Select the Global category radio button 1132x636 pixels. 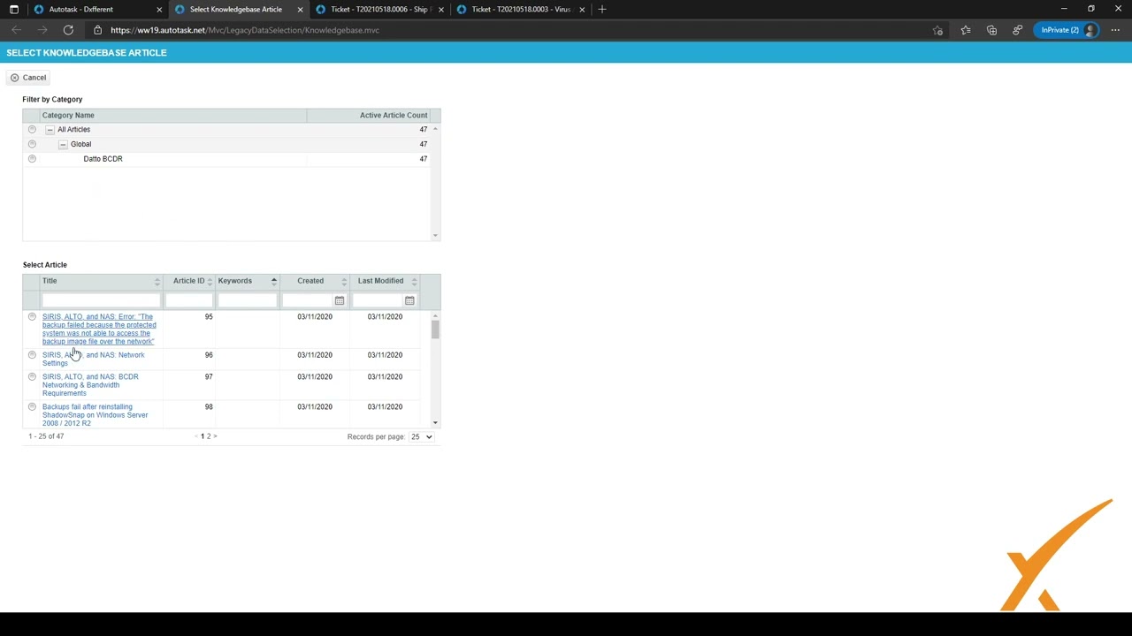(x=32, y=144)
